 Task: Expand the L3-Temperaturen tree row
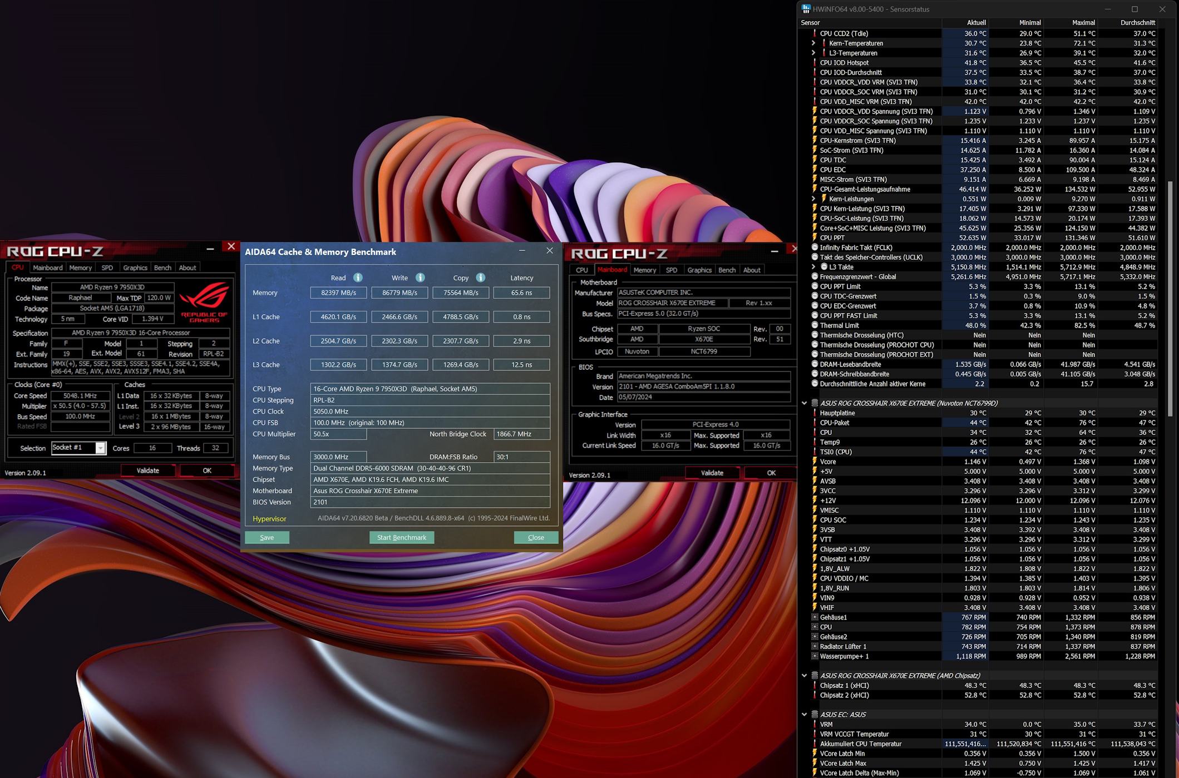[813, 53]
